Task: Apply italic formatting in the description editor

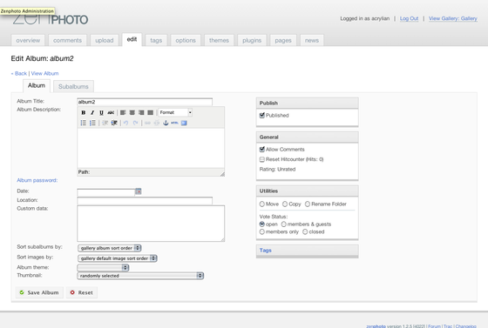Action: 92,112
